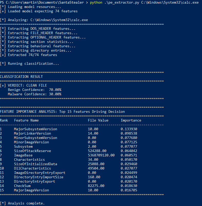Click 'CheckSum' feature name
Screen dimensions: 202x206
22,186
